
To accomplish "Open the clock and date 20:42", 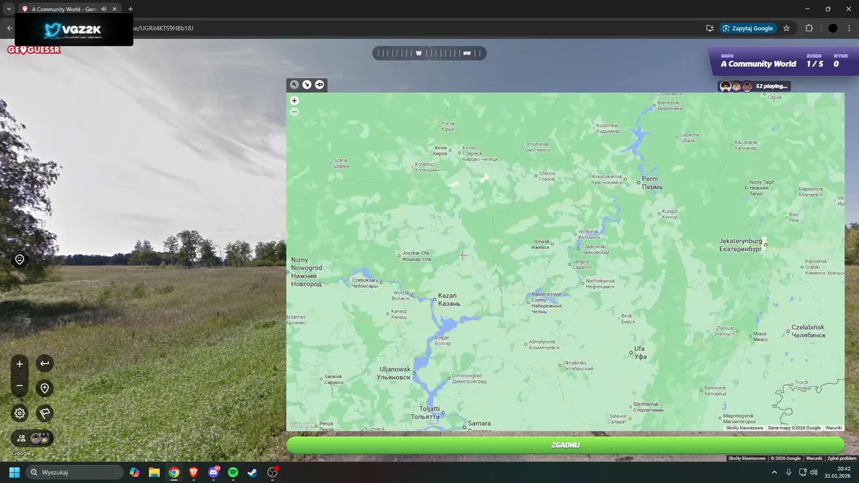I will pos(838,472).
